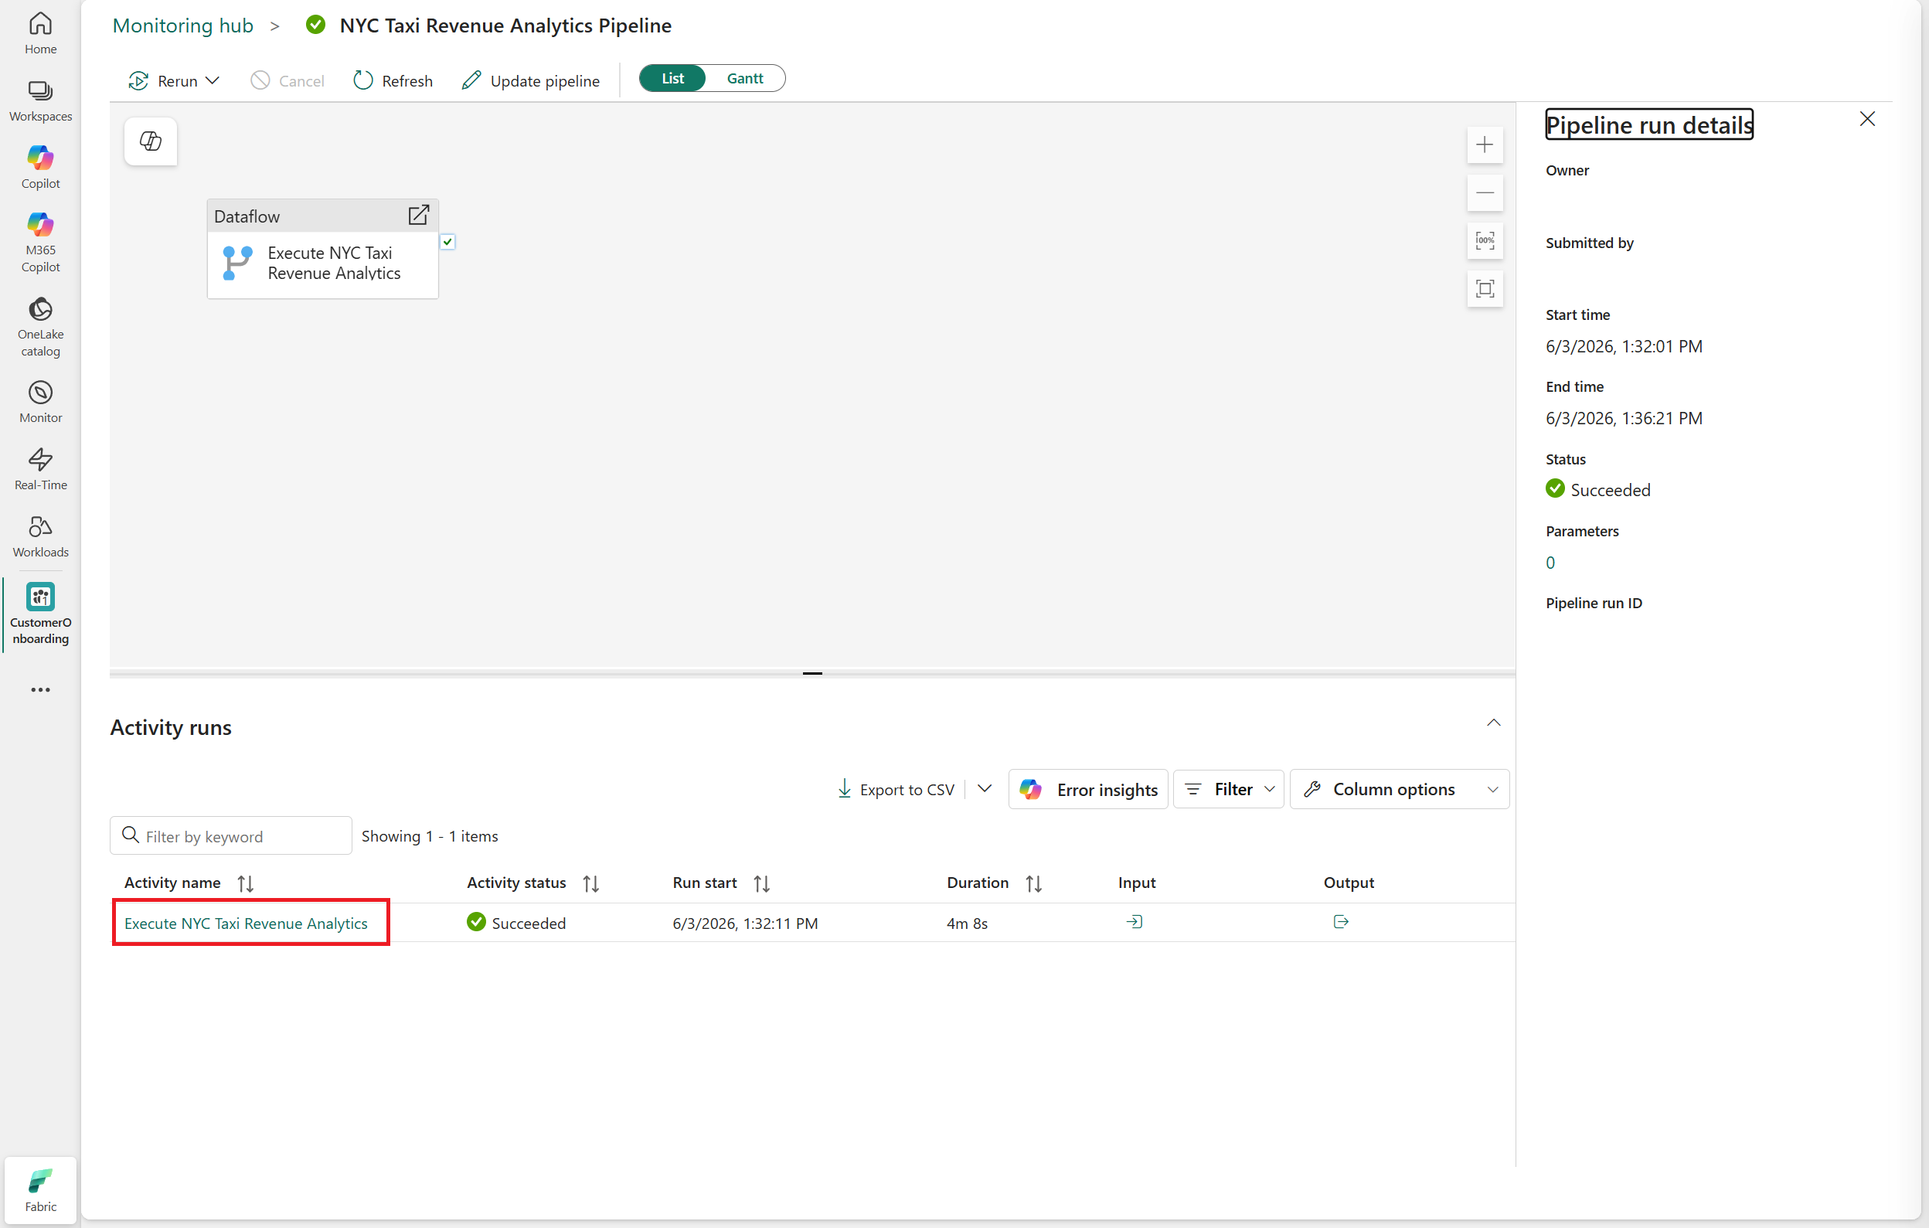Open Error insights
The height and width of the screenshot is (1228, 1929).
[x=1088, y=789]
